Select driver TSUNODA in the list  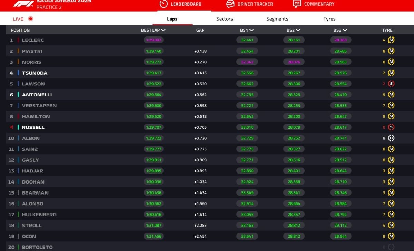point(34,73)
